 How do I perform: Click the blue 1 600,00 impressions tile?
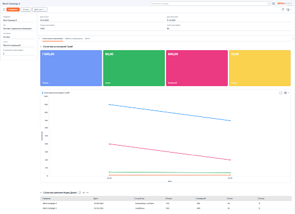click(x=71, y=68)
